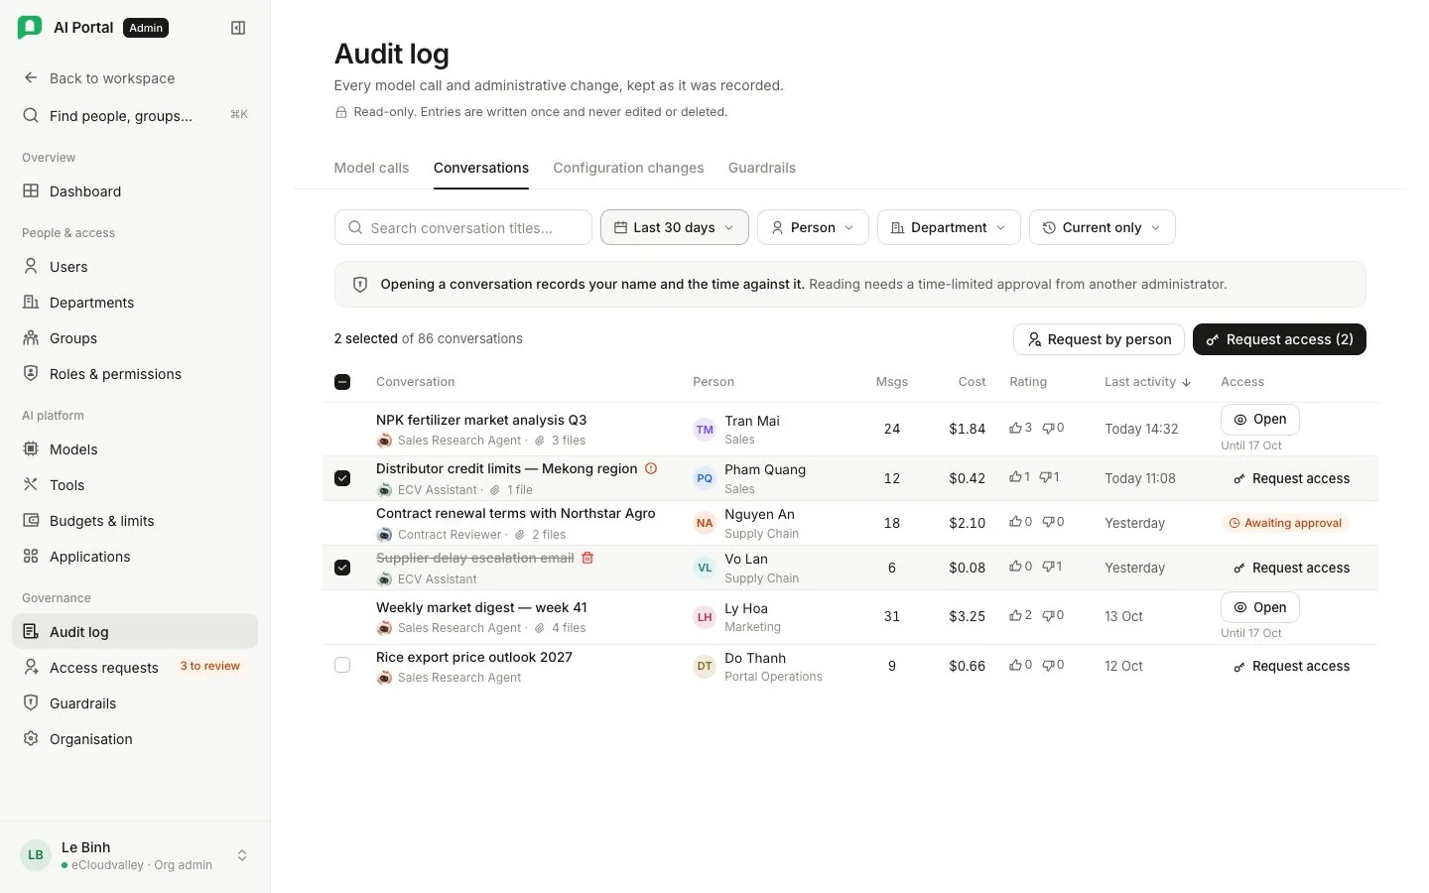Click the Groups people icon

point(31,338)
